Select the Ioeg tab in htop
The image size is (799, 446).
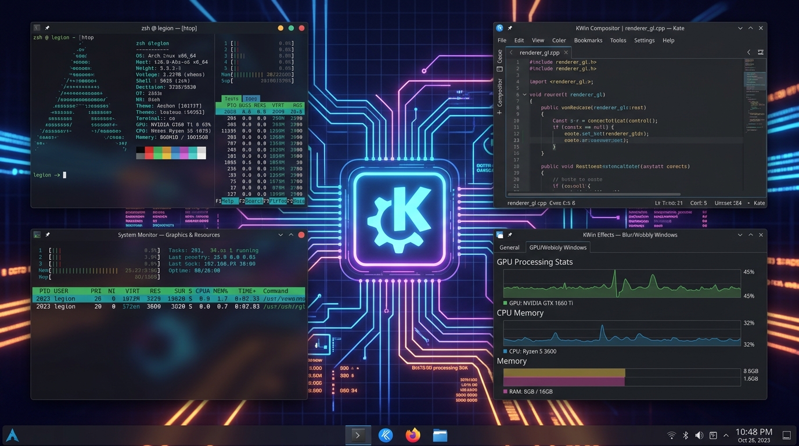pyautogui.click(x=251, y=99)
